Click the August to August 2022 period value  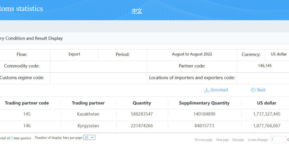click(192, 54)
